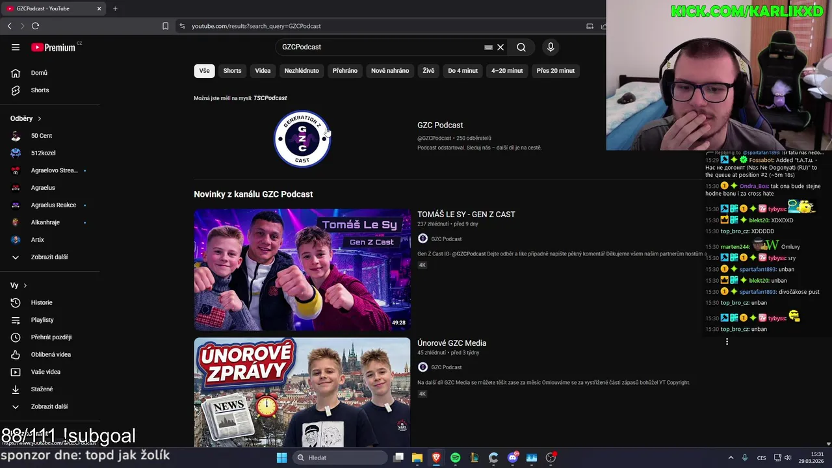This screenshot has height=468, width=832.
Task: Filter by Do 4 minut
Action: click(x=463, y=71)
